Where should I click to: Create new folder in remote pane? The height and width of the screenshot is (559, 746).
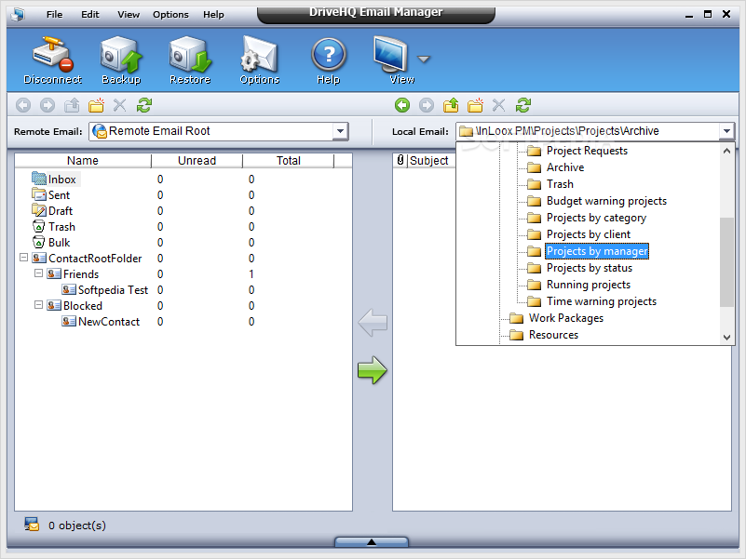pyautogui.click(x=96, y=105)
